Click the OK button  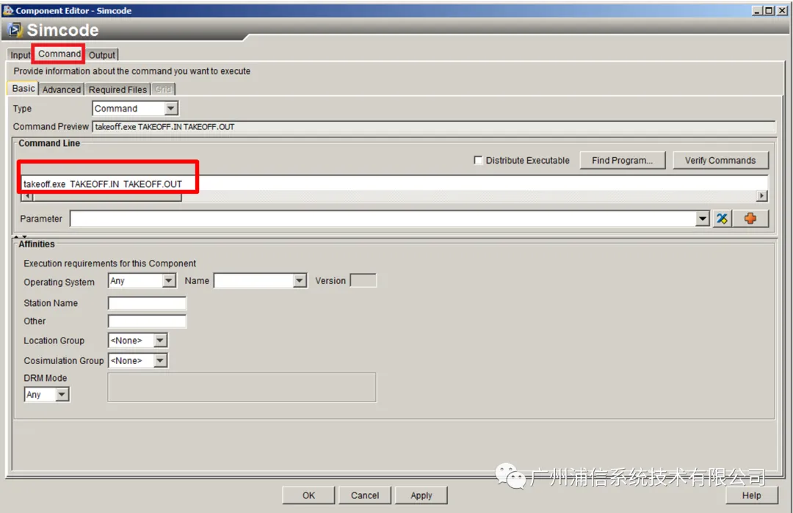[308, 495]
